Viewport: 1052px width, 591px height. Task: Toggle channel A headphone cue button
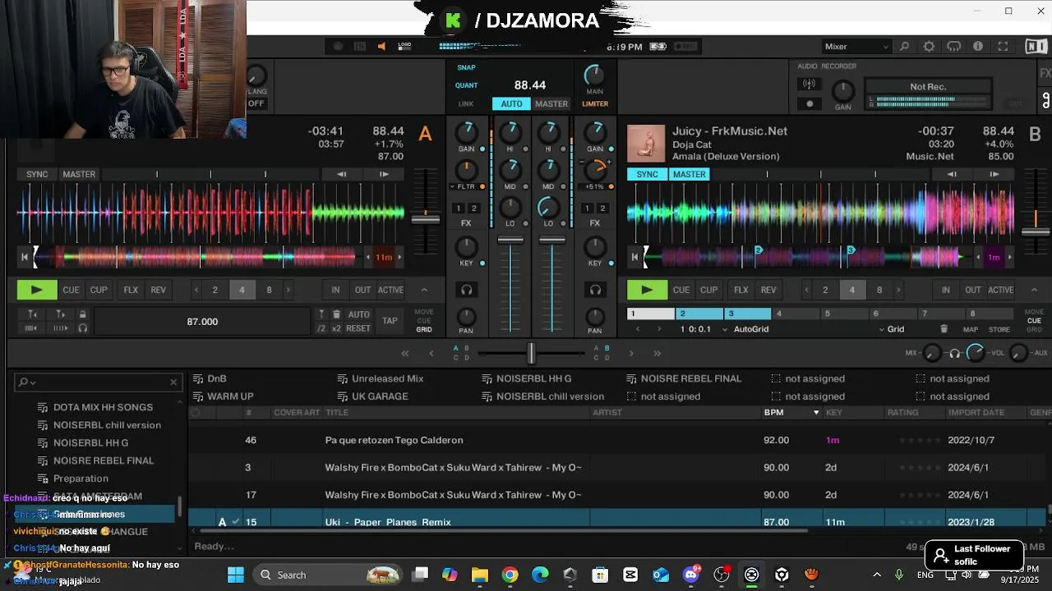(x=466, y=290)
